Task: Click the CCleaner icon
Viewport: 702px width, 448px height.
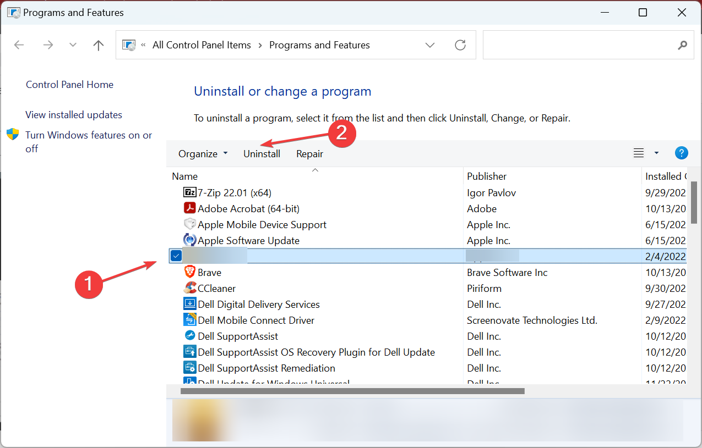Action: coord(190,288)
